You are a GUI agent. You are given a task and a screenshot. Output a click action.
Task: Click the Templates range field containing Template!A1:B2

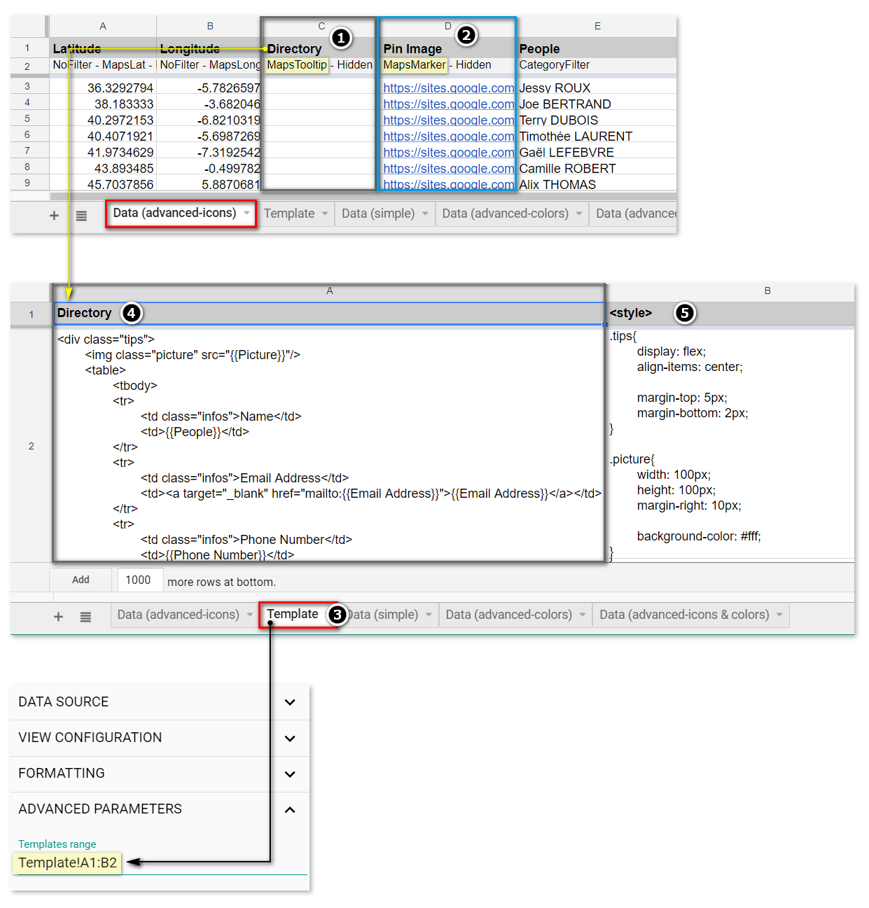click(x=68, y=862)
